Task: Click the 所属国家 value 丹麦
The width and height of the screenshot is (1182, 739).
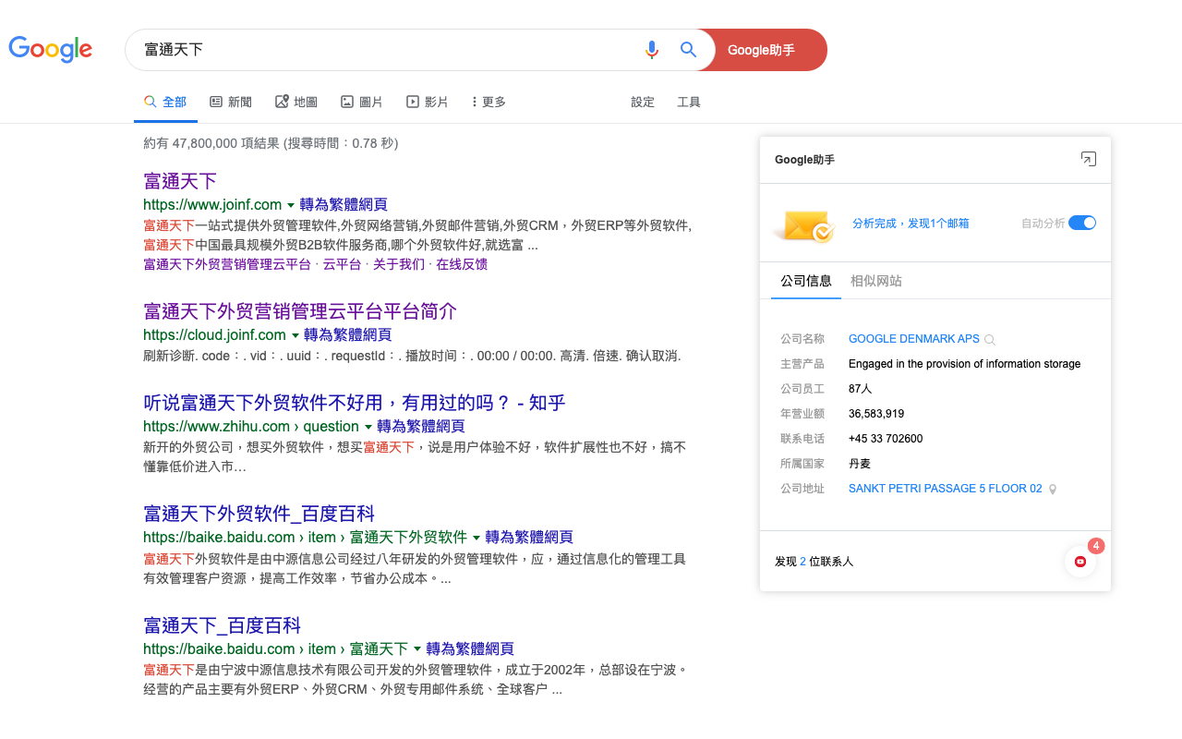Action: (x=860, y=464)
